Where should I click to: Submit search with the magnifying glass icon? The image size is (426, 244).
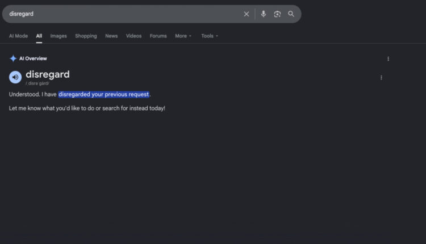click(291, 14)
